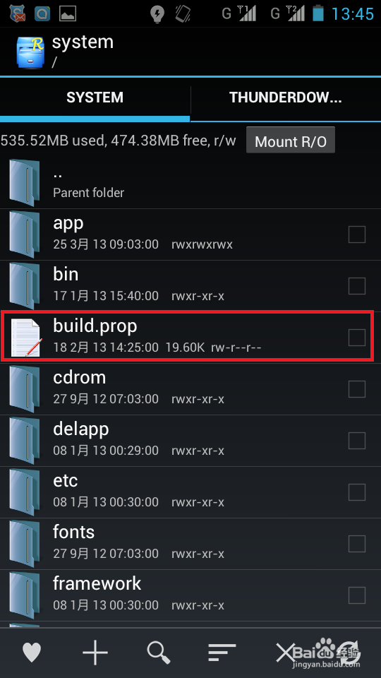Switch to the THUNDERDOW... tab
This screenshot has height=678, width=381.
pyautogui.click(x=286, y=97)
